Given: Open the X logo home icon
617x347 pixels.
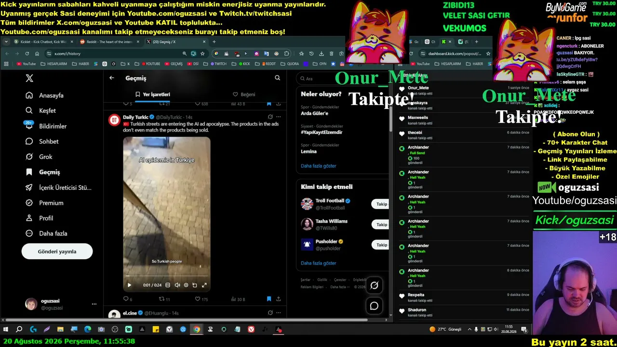Looking at the screenshot, I should [x=29, y=78].
